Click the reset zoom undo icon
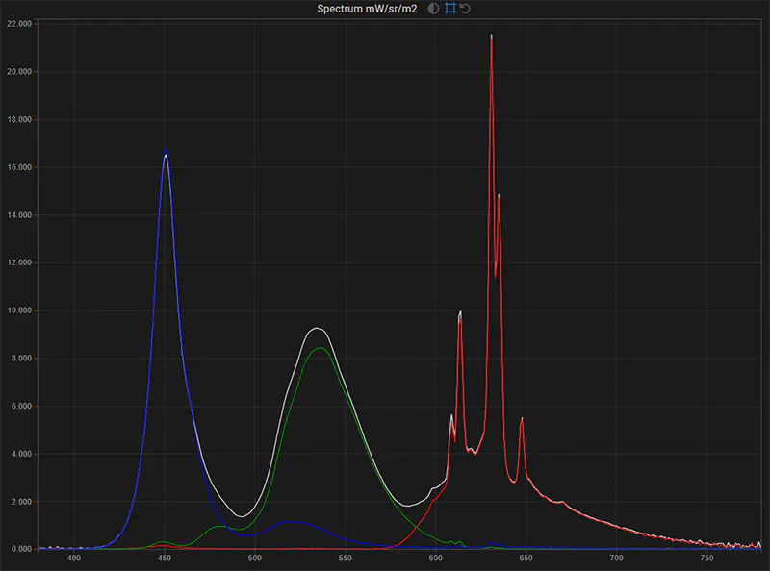Image resolution: width=770 pixels, height=571 pixels. [465, 9]
